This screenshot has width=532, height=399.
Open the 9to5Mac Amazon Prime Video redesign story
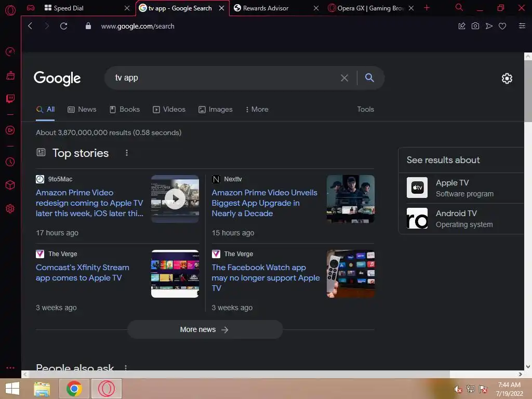pos(89,203)
